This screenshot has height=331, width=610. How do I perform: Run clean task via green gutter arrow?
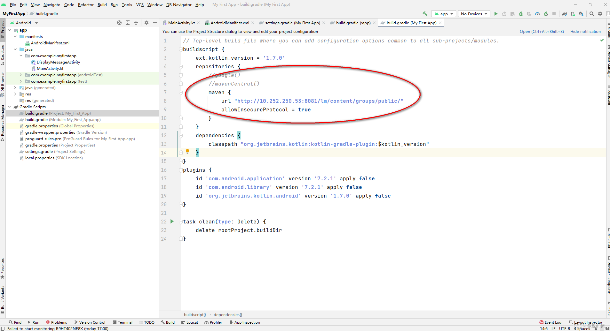point(172,221)
